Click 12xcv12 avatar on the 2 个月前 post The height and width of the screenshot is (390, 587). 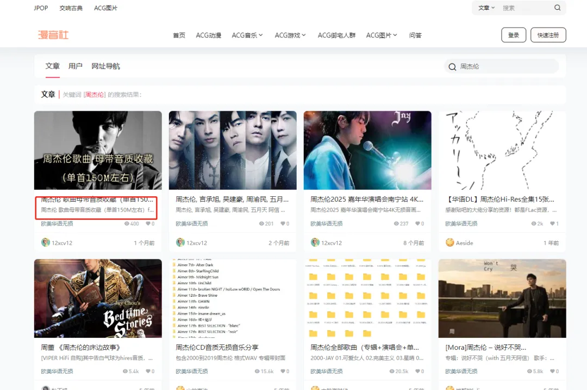click(x=180, y=242)
